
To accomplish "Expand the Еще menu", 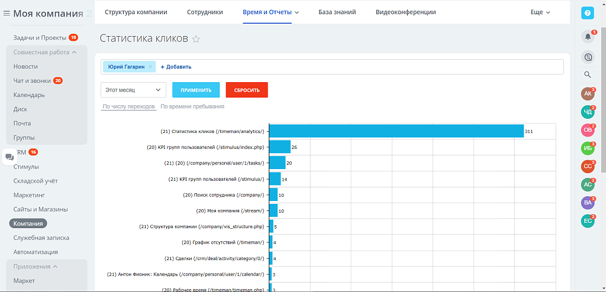I will 540,12.
